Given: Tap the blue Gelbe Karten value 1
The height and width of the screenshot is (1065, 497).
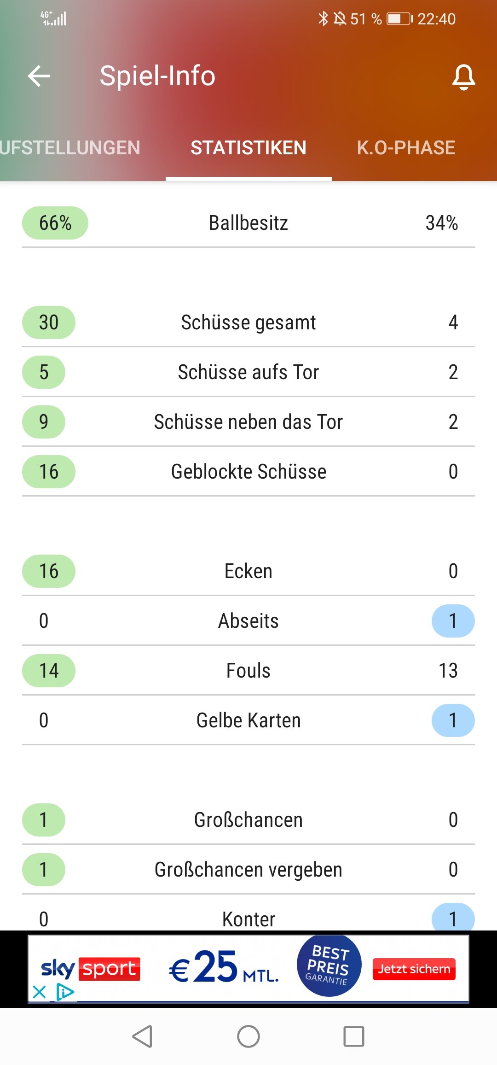Looking at the screenshot, I should pyautogui.click(x=453, y=720).
